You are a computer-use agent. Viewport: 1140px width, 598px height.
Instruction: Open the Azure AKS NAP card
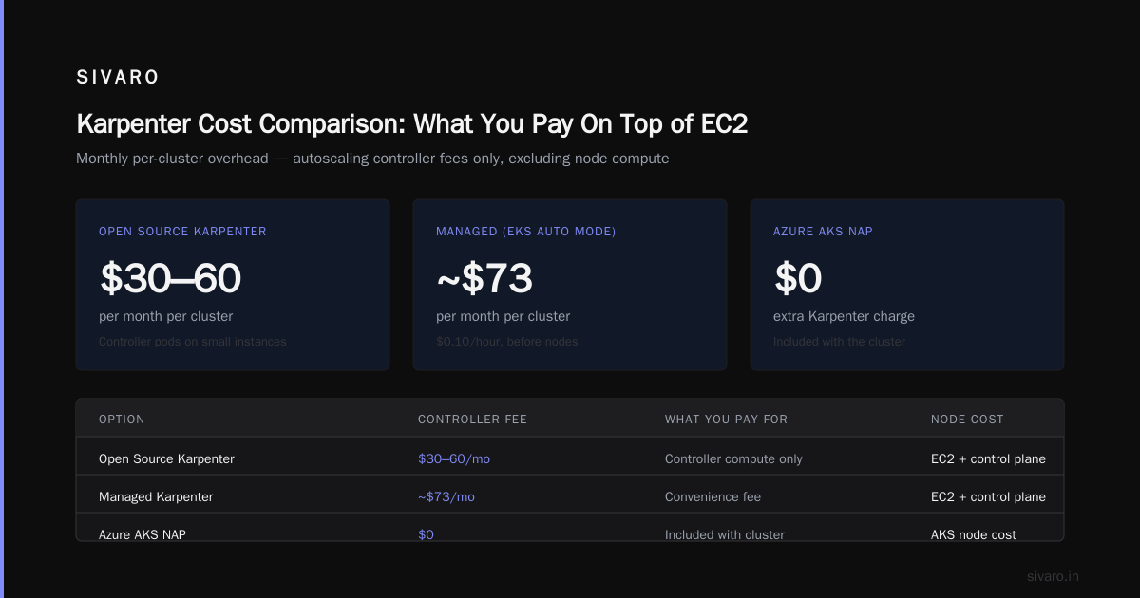tap(907, 285)
